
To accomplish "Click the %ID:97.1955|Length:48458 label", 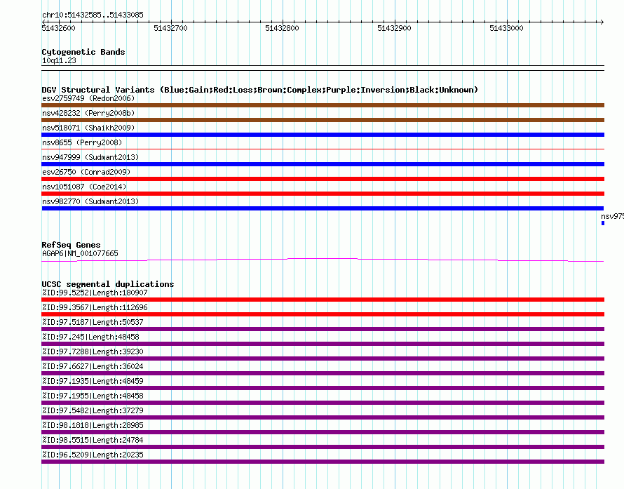I will (x=93, y=396).
